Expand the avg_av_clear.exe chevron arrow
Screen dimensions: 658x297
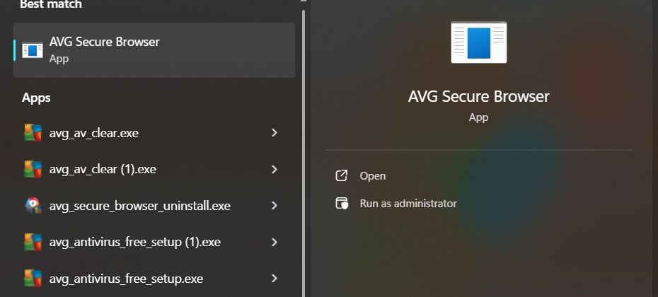click(274, 132)
